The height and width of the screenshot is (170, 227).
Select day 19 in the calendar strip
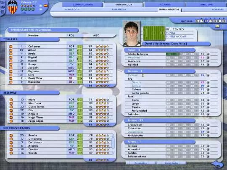[x=211, y=21]
